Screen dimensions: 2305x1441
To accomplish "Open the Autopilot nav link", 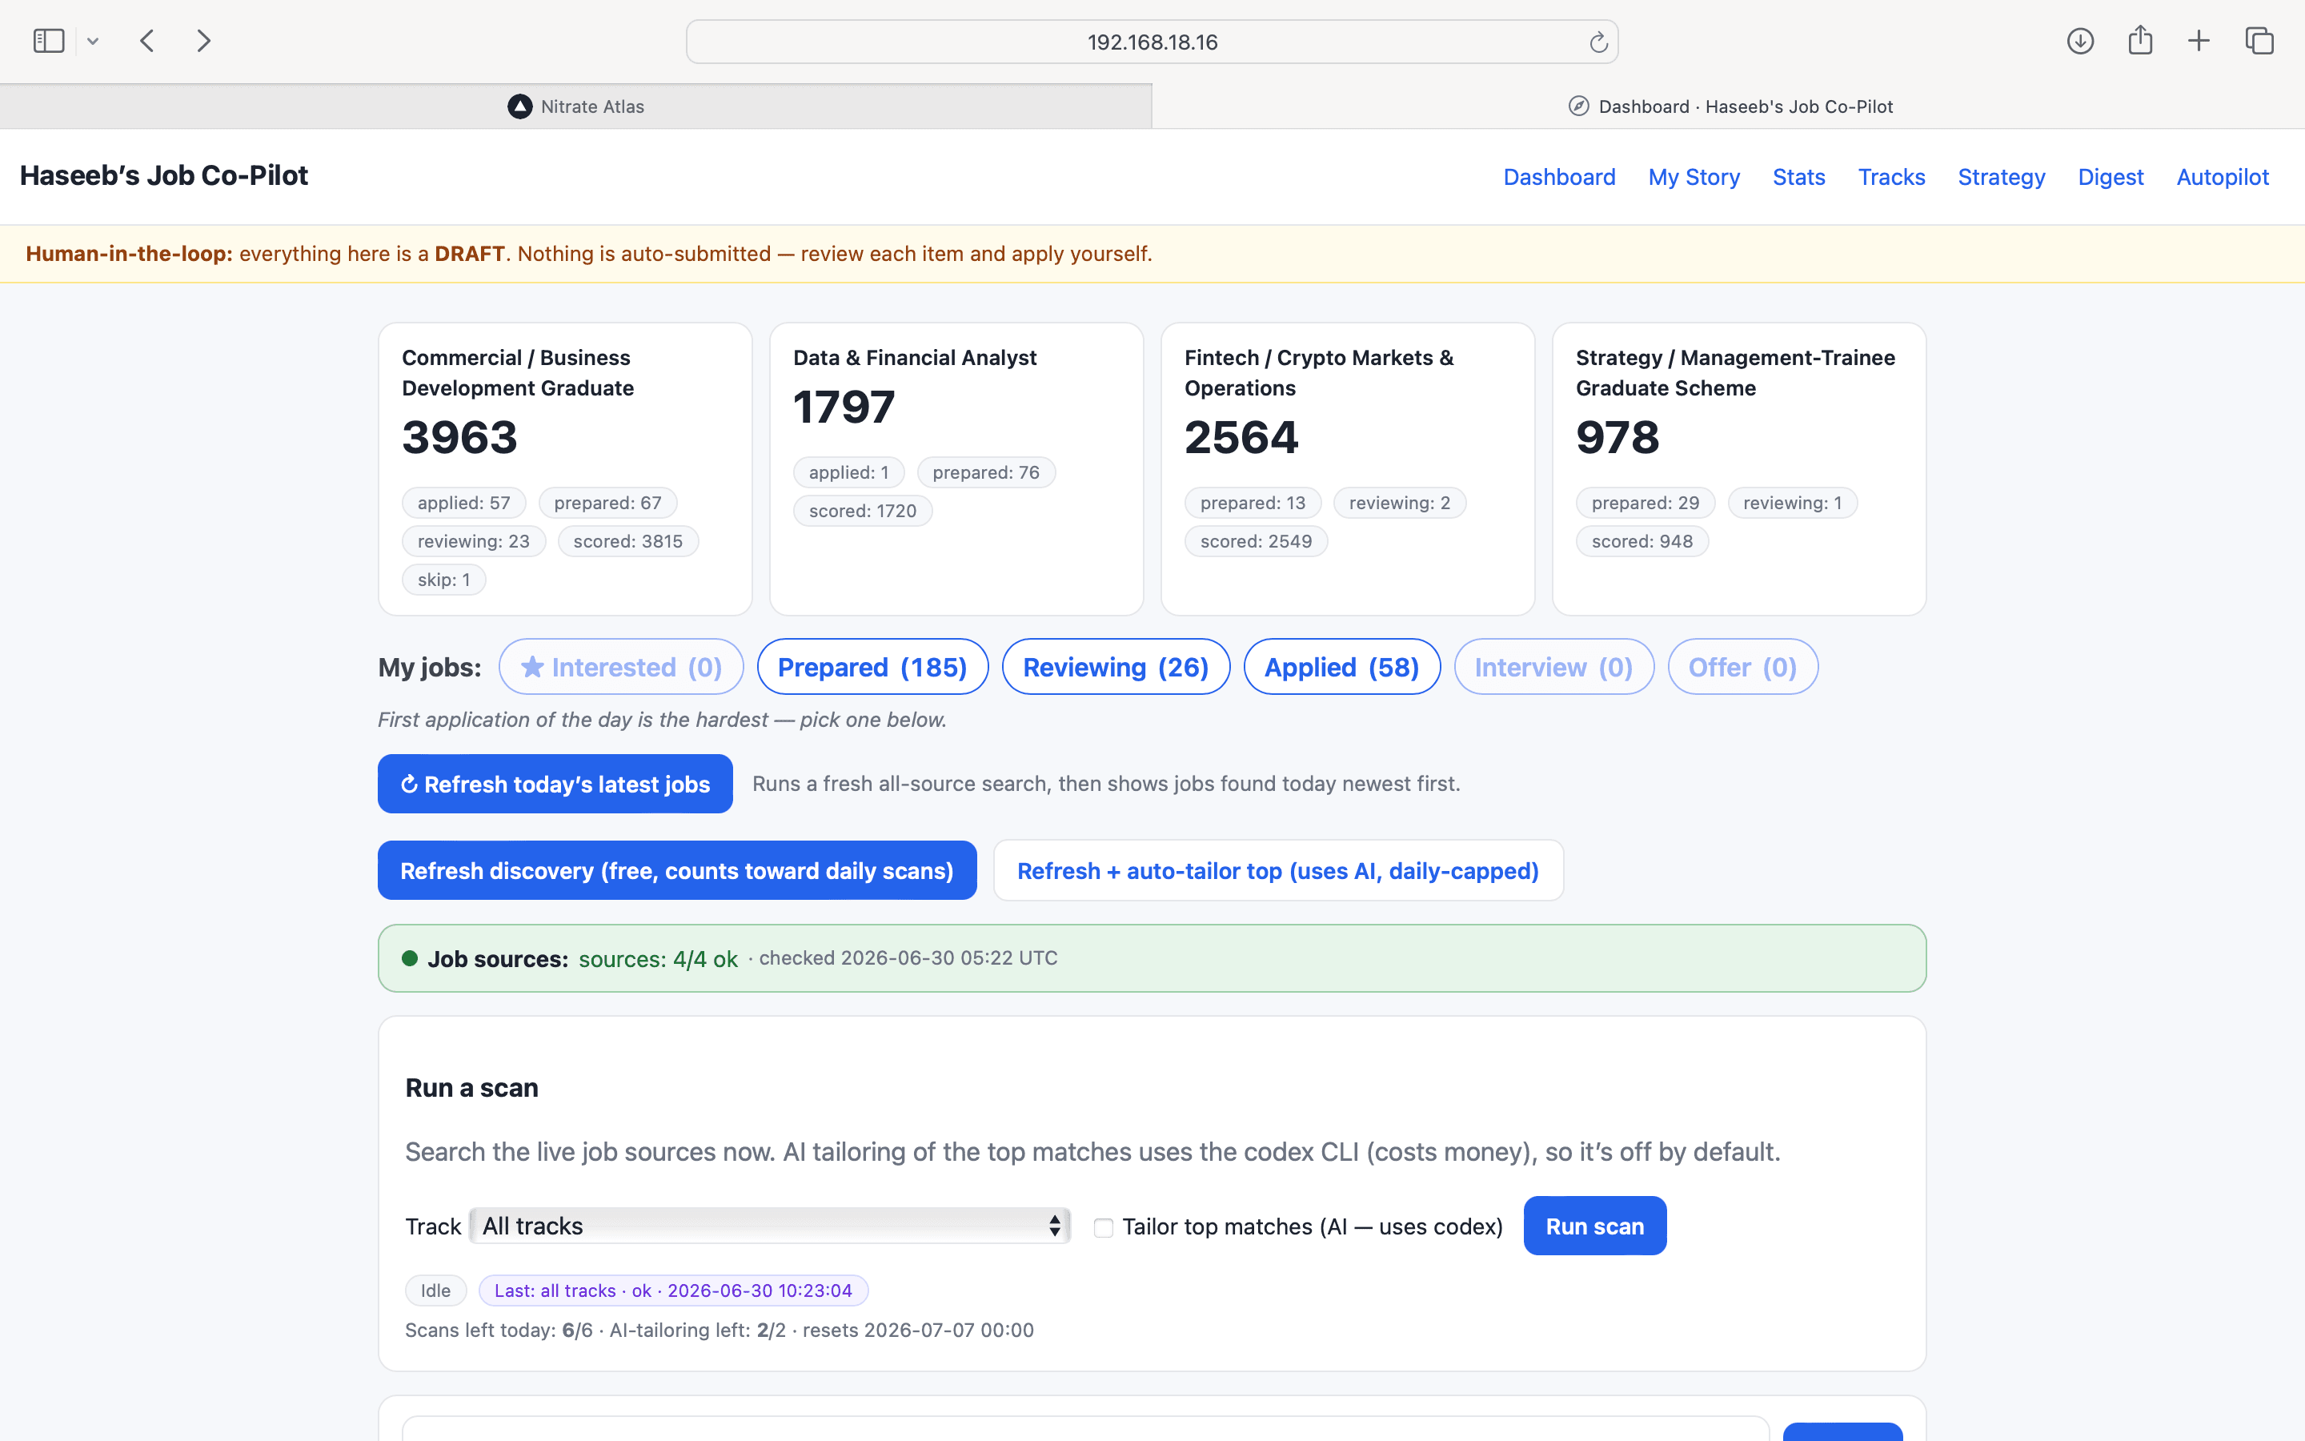I will coord(2222,177).
